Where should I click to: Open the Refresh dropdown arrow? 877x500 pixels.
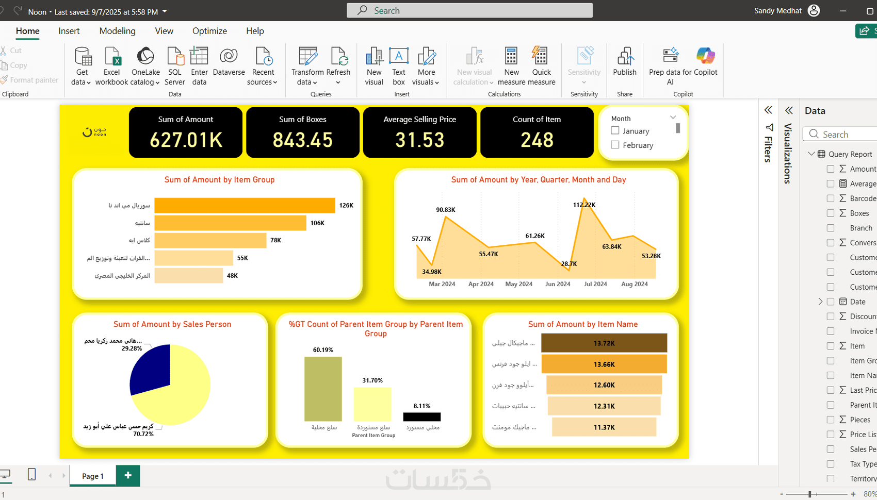[x=338, y=82]
